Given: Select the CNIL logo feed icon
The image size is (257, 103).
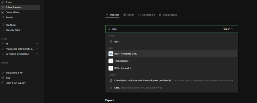Looking at the screenshot, I should click(x=111, y=54).
